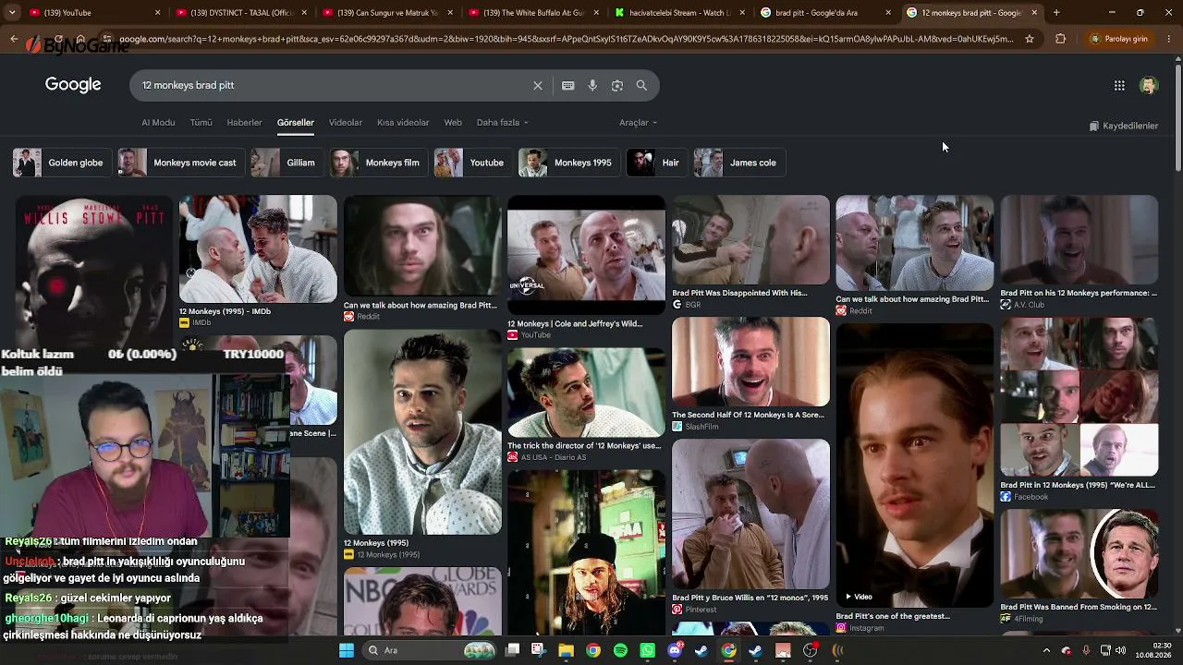
Task: Launch Spotify from the taskbar
Action: (x=620, y=650)
